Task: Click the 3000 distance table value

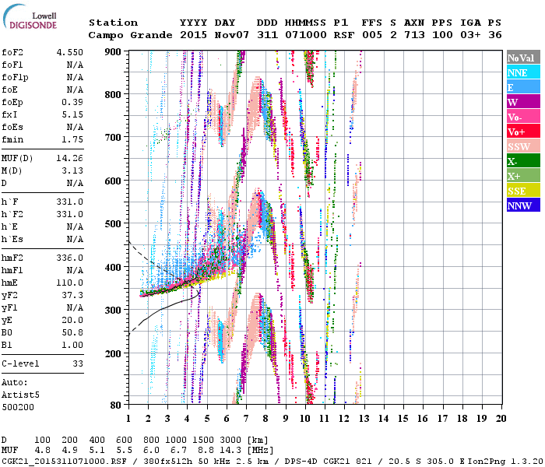Action: 230,441
